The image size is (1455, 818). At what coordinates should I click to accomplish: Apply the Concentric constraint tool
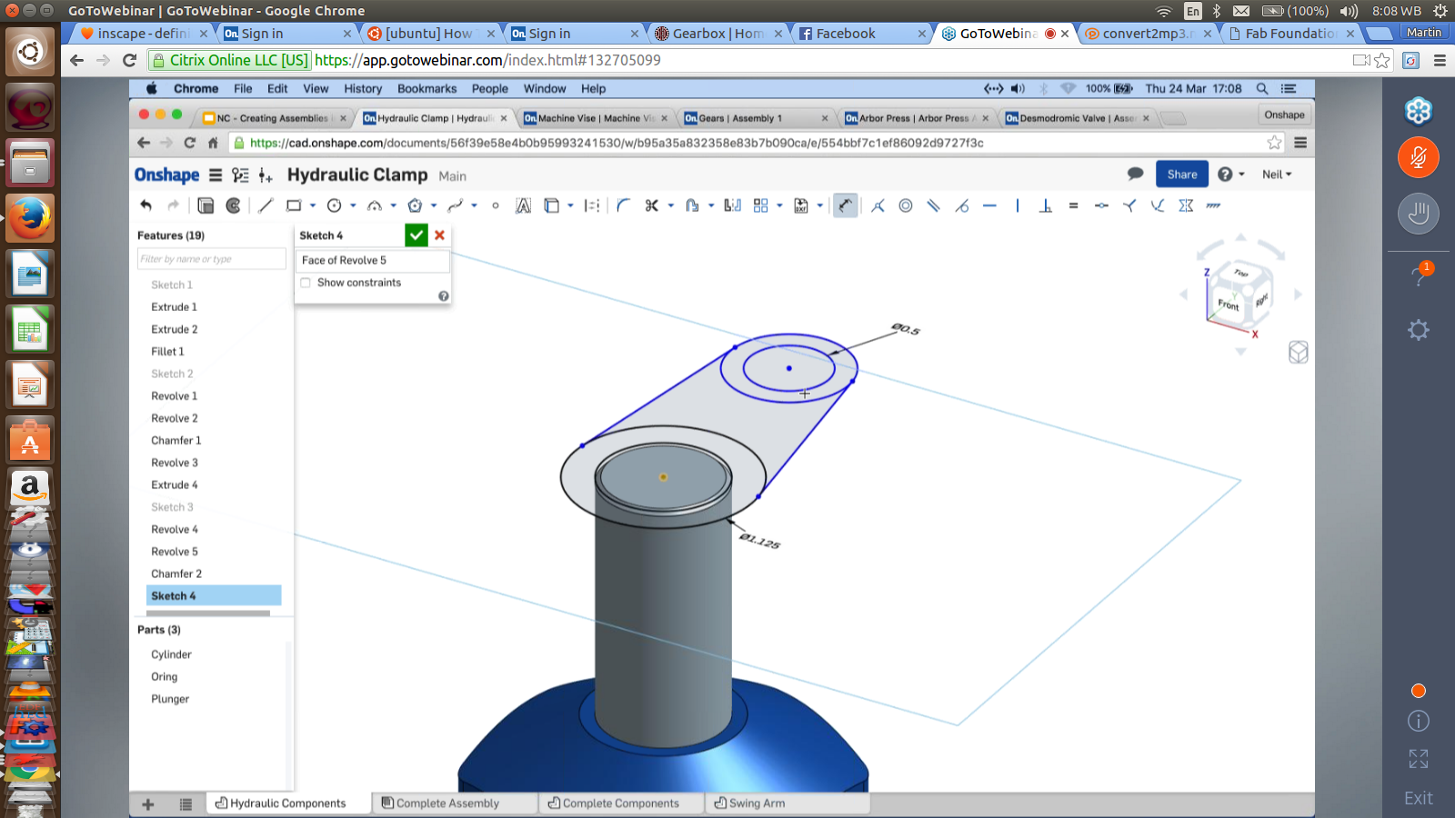tap(906, 205)
